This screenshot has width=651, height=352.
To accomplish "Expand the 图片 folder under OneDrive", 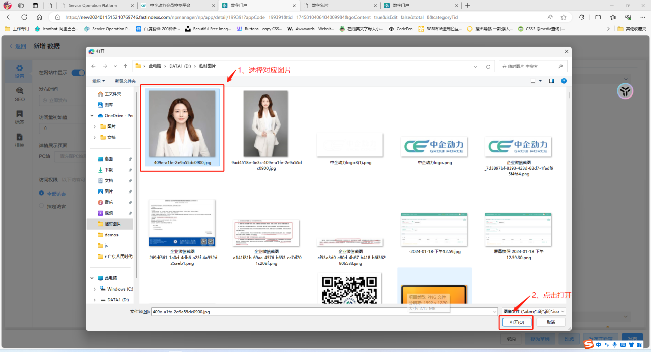I will 95,126.
